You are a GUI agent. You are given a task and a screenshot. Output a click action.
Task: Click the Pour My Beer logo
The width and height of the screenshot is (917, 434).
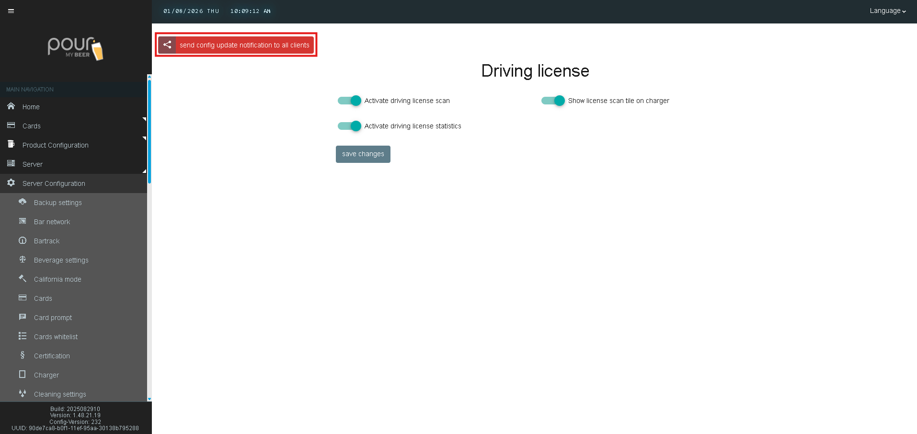click(x=76, y=48)
